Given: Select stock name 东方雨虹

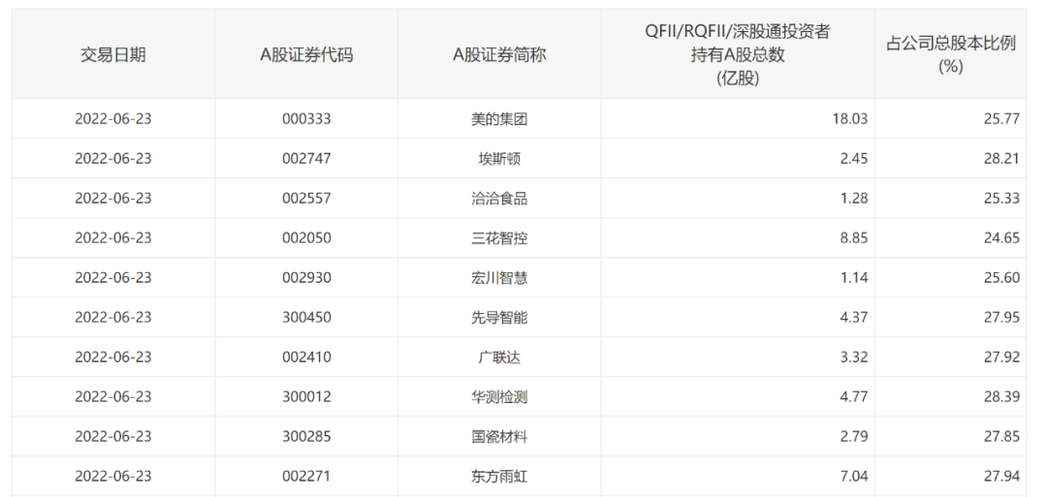Looking at the screenshot, I should click(x=499, y=477).
